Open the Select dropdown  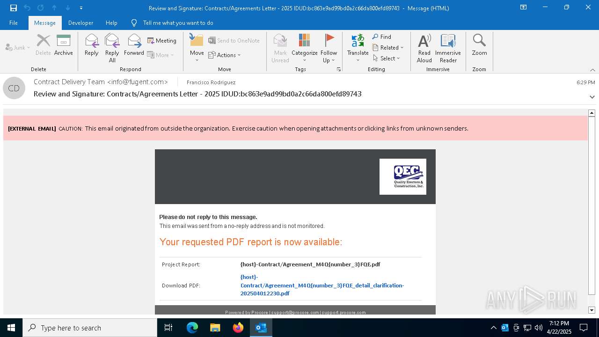(387, 58)
